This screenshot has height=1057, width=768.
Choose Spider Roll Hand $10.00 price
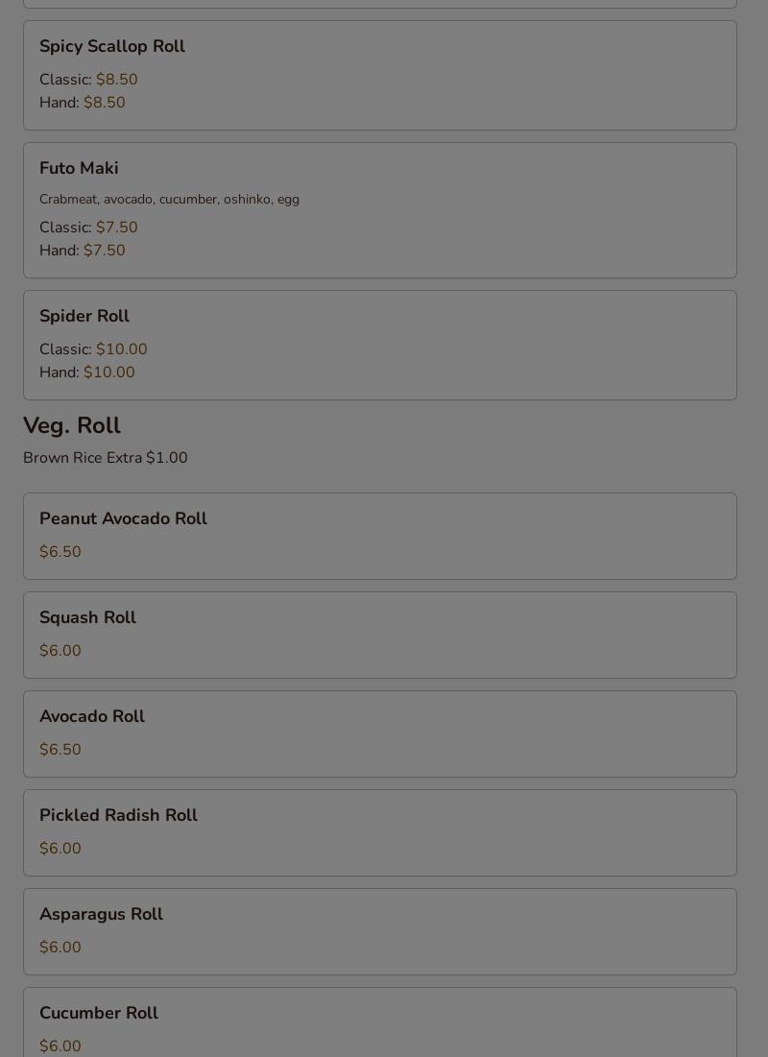[x=108, y=372]
